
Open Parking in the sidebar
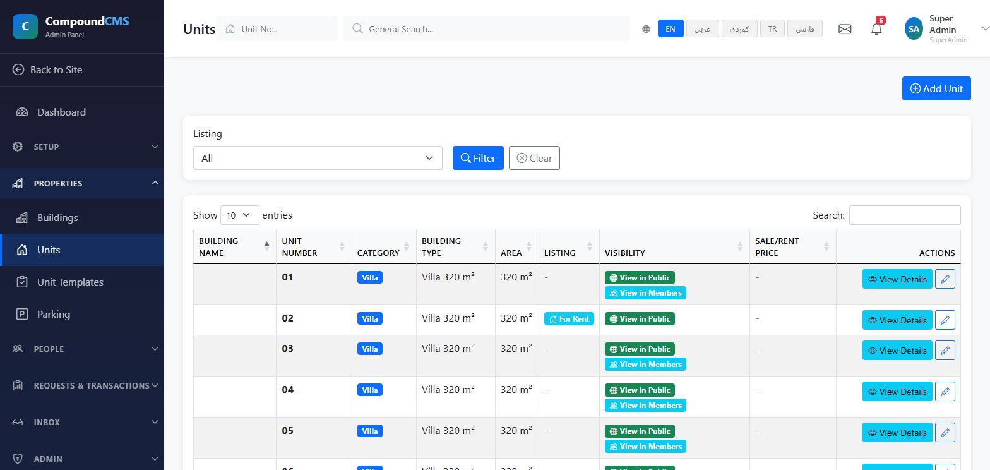click(x=82, y=315)
